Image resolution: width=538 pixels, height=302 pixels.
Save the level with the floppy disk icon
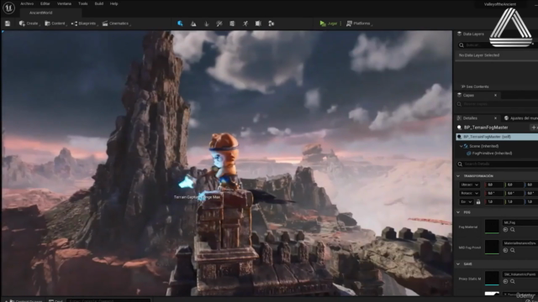pos(8,23)
